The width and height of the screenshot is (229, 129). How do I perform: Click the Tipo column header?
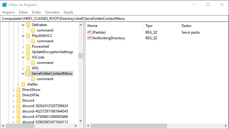161,26
